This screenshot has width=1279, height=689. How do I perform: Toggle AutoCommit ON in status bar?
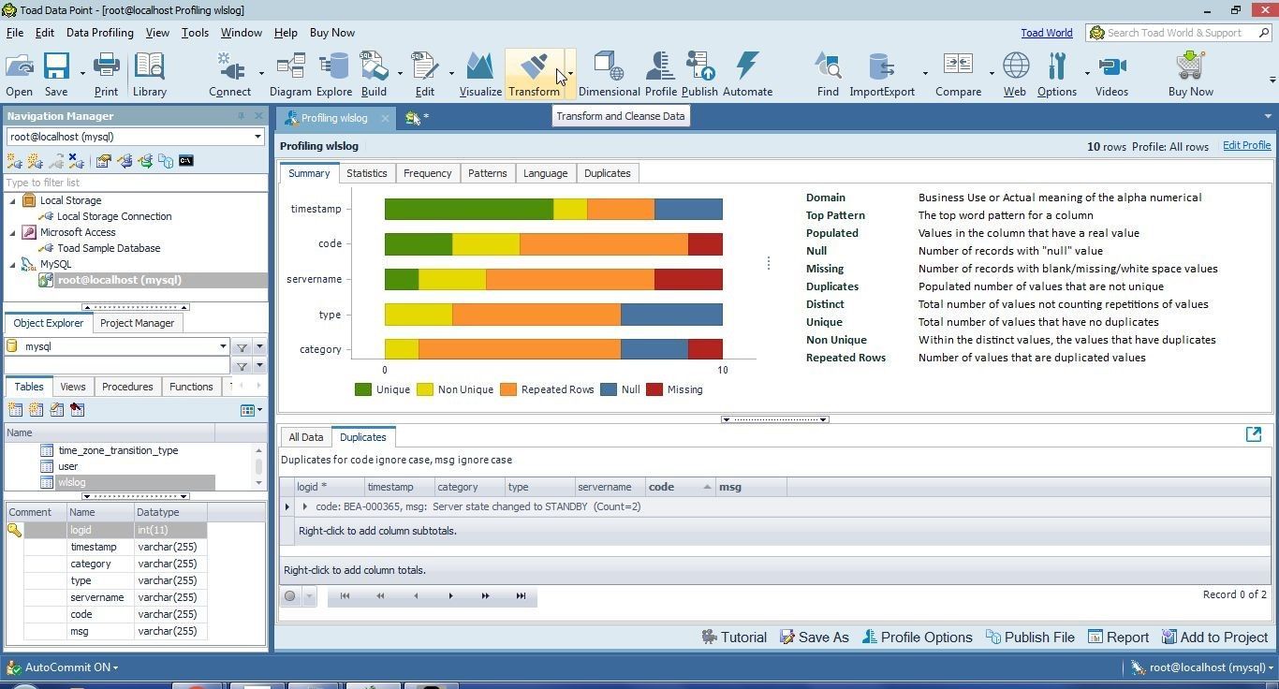coord(64,667)
